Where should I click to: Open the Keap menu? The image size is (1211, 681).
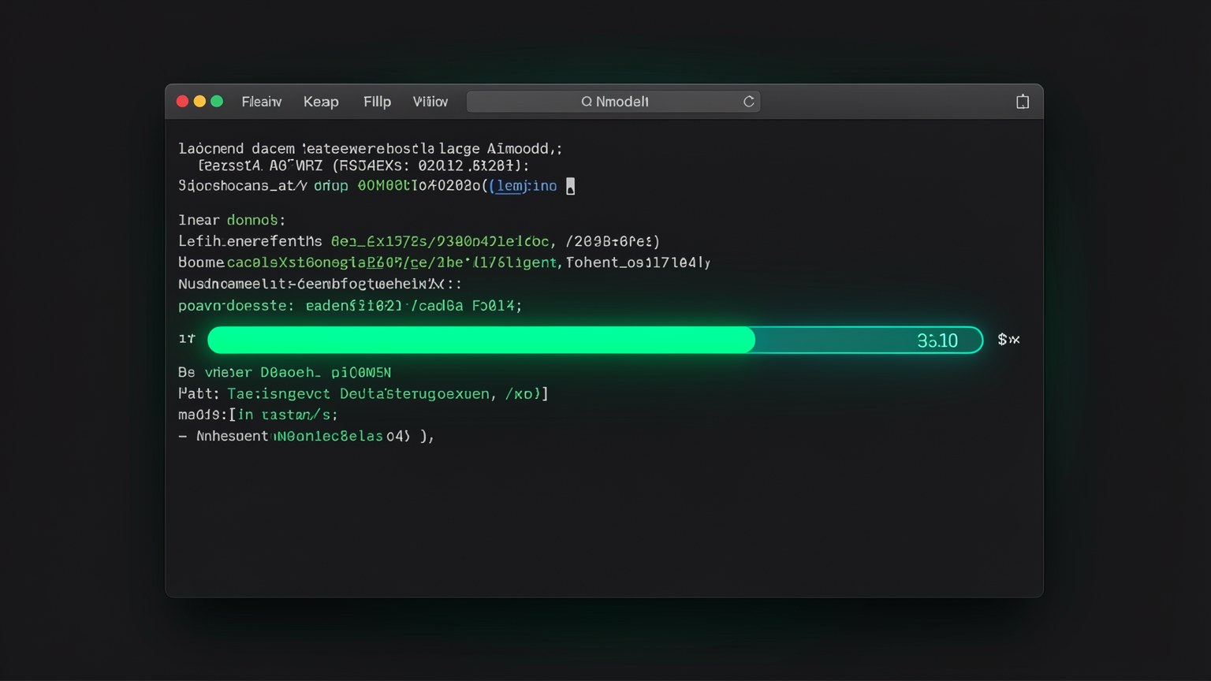tap(321, 102)
